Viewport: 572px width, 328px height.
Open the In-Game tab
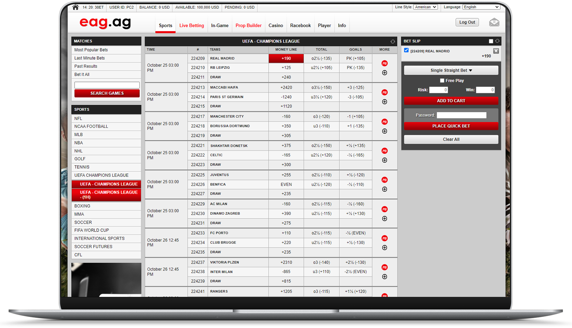coord(220,26)
